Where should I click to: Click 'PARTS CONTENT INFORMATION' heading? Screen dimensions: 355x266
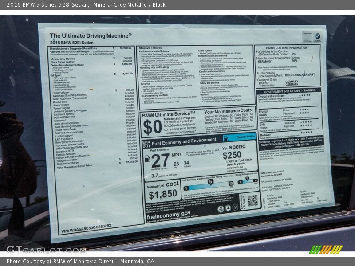(287, 48)
